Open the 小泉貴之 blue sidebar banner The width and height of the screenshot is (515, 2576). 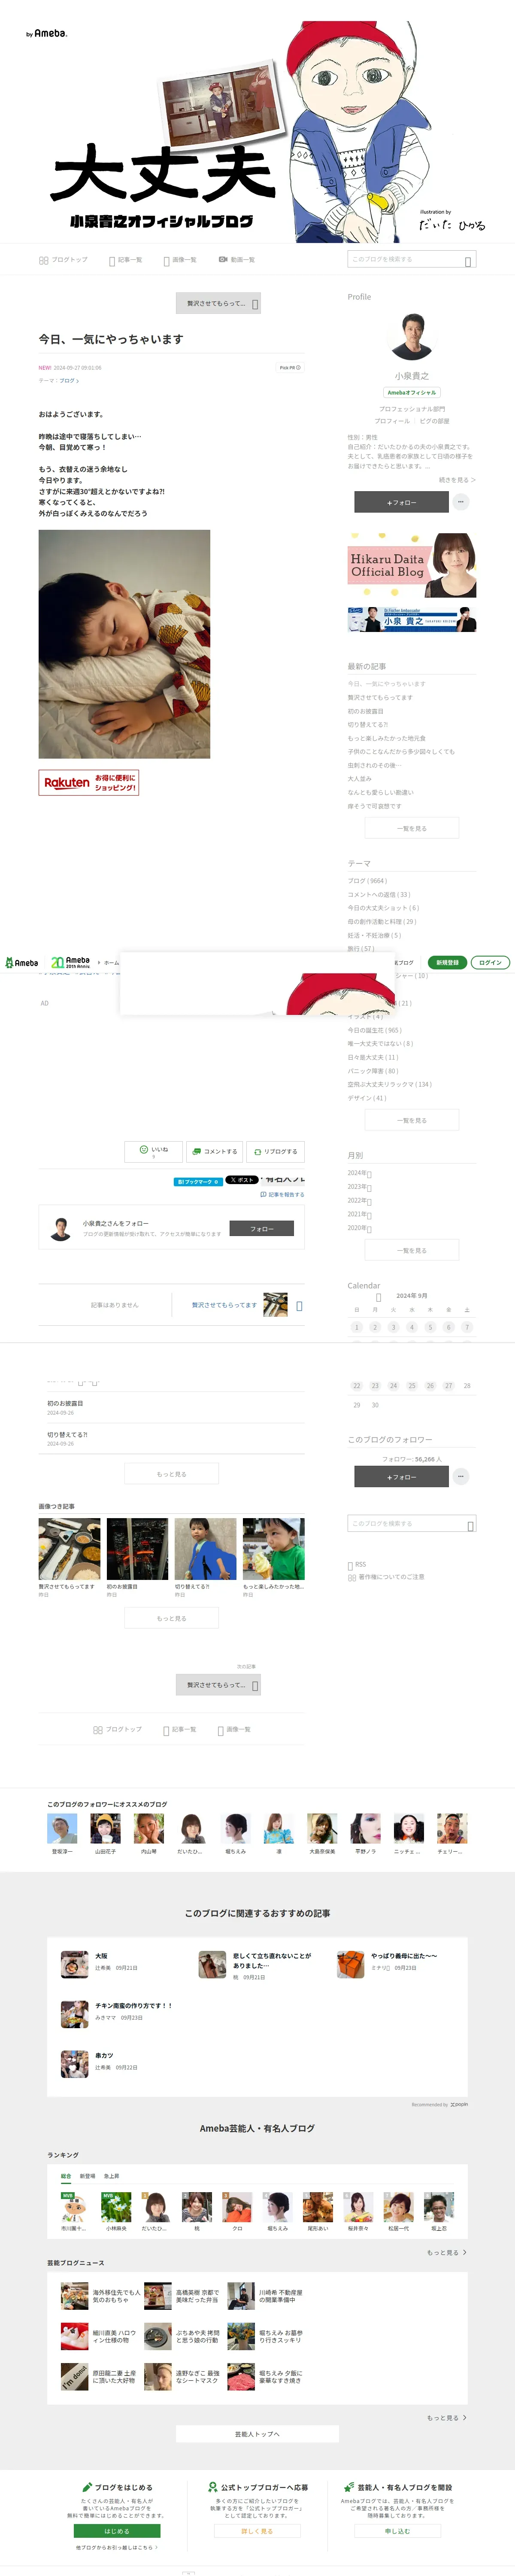[x=411, y=619]
